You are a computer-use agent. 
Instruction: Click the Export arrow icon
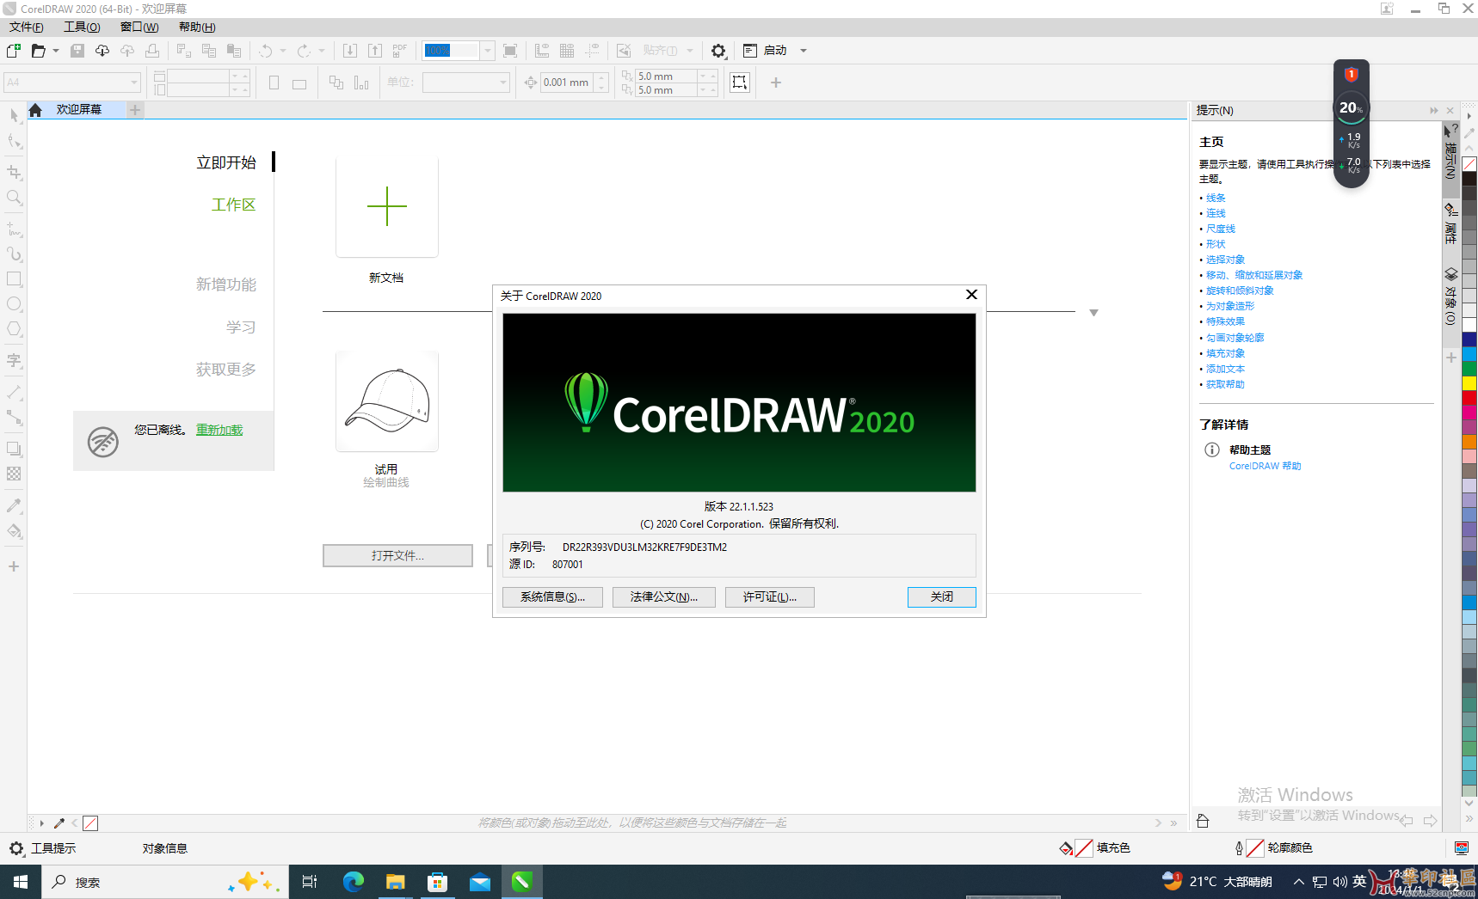pos(375,51)
